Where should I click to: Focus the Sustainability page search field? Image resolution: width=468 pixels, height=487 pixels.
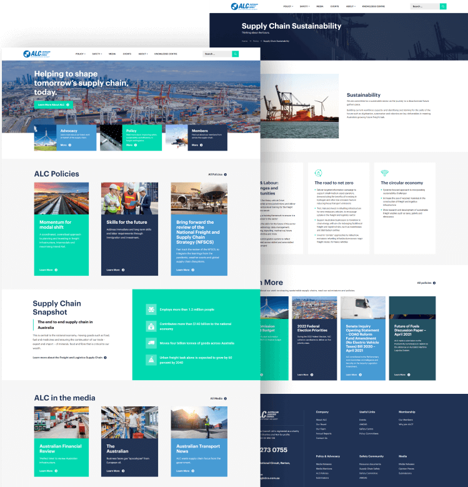pos(425,6)
